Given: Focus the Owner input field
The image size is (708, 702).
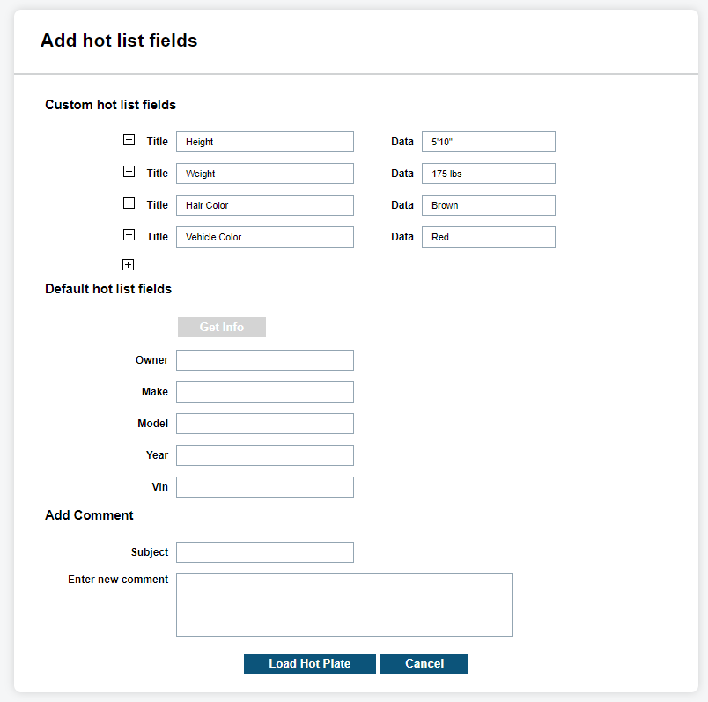Looking at the screenshot, I should click(x=264, y=360).
